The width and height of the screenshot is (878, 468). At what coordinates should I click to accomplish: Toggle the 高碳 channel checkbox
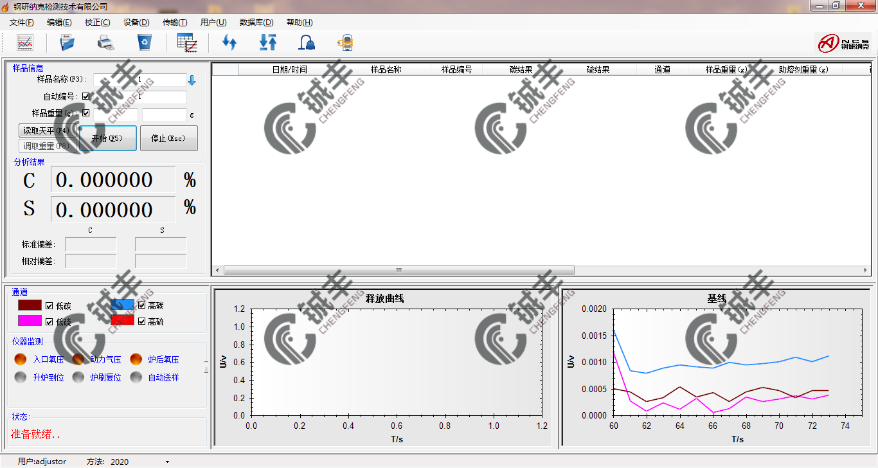141,305
